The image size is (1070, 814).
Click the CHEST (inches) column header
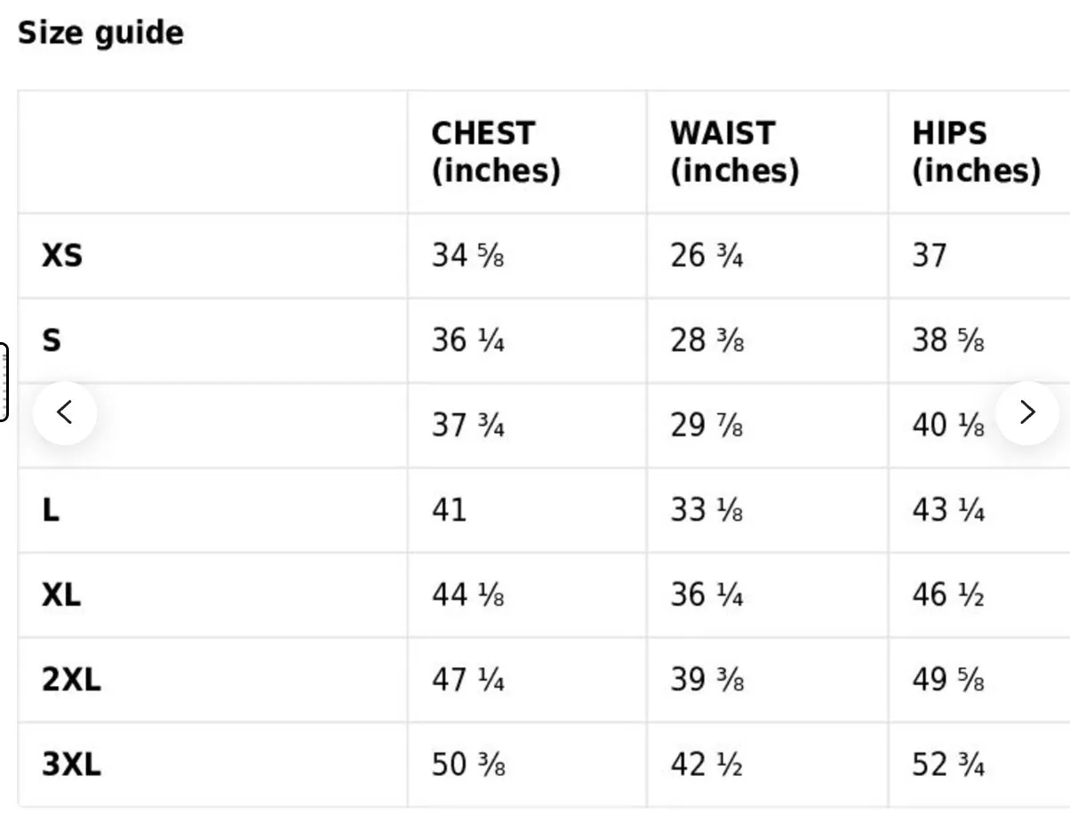point(496,151)
